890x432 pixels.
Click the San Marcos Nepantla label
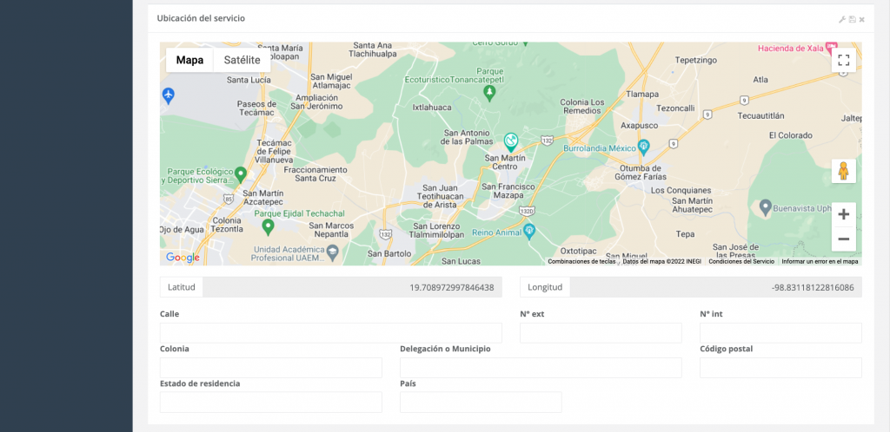(x=331, y=230)
